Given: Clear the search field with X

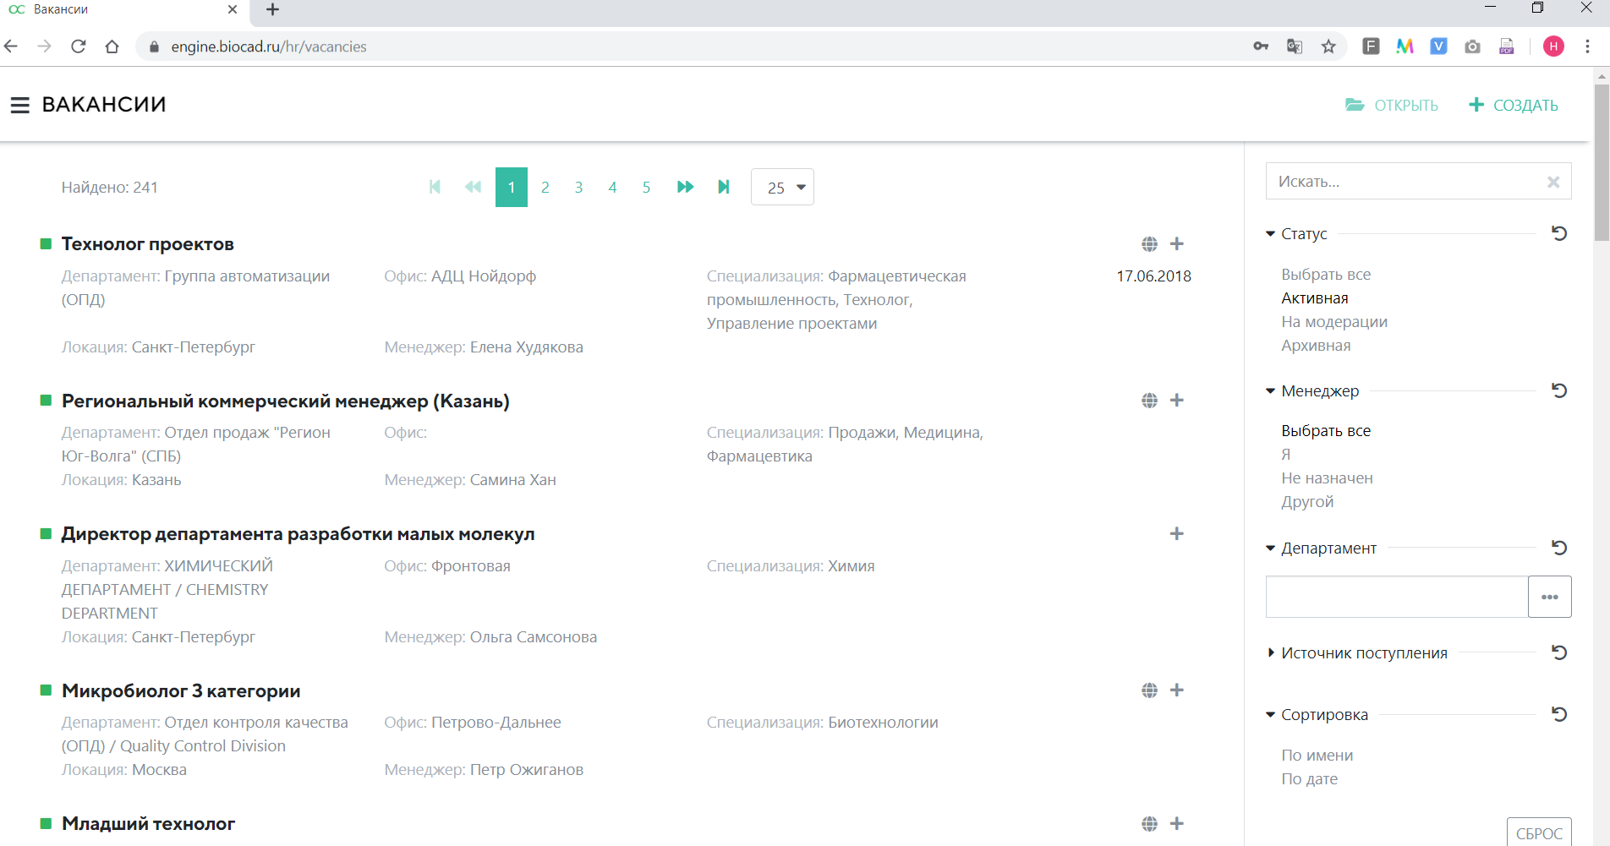Looking at the screenshot, I should click(1552, 182).
